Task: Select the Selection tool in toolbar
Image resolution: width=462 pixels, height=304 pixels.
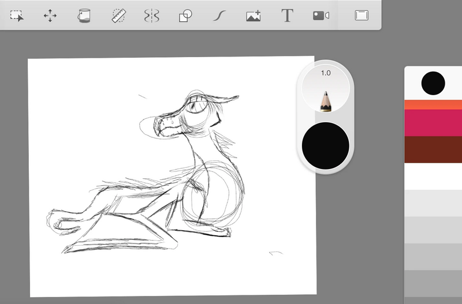Action: coord(17,16)
